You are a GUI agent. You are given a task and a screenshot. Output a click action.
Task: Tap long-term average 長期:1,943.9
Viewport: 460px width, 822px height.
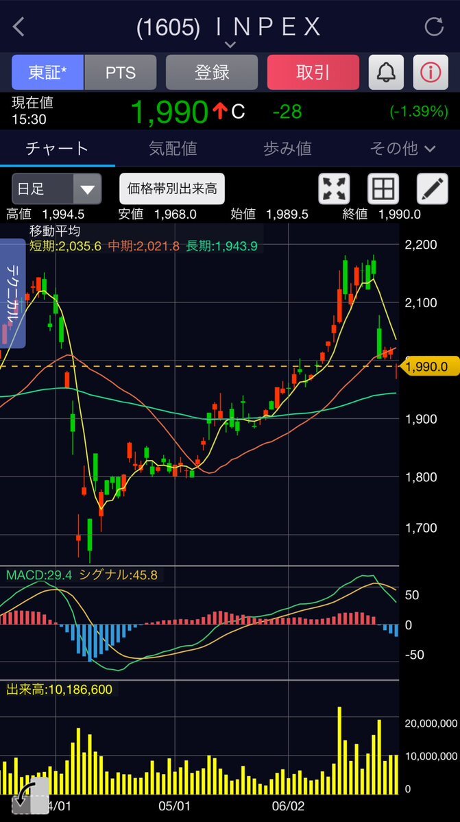pos(221,246)
